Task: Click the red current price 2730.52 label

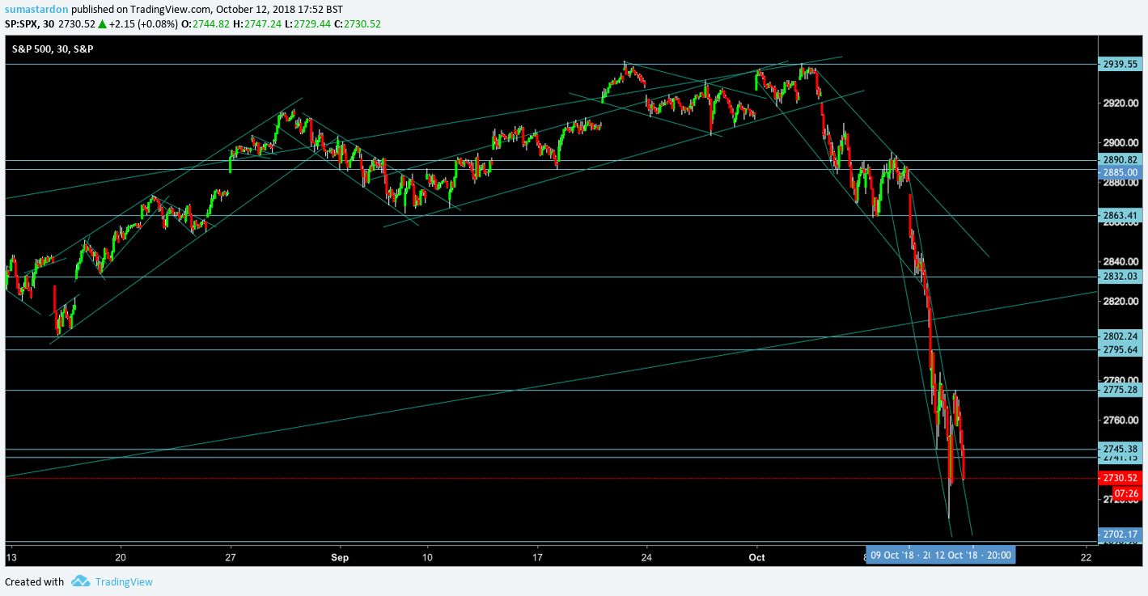Action: (1120, 478)
